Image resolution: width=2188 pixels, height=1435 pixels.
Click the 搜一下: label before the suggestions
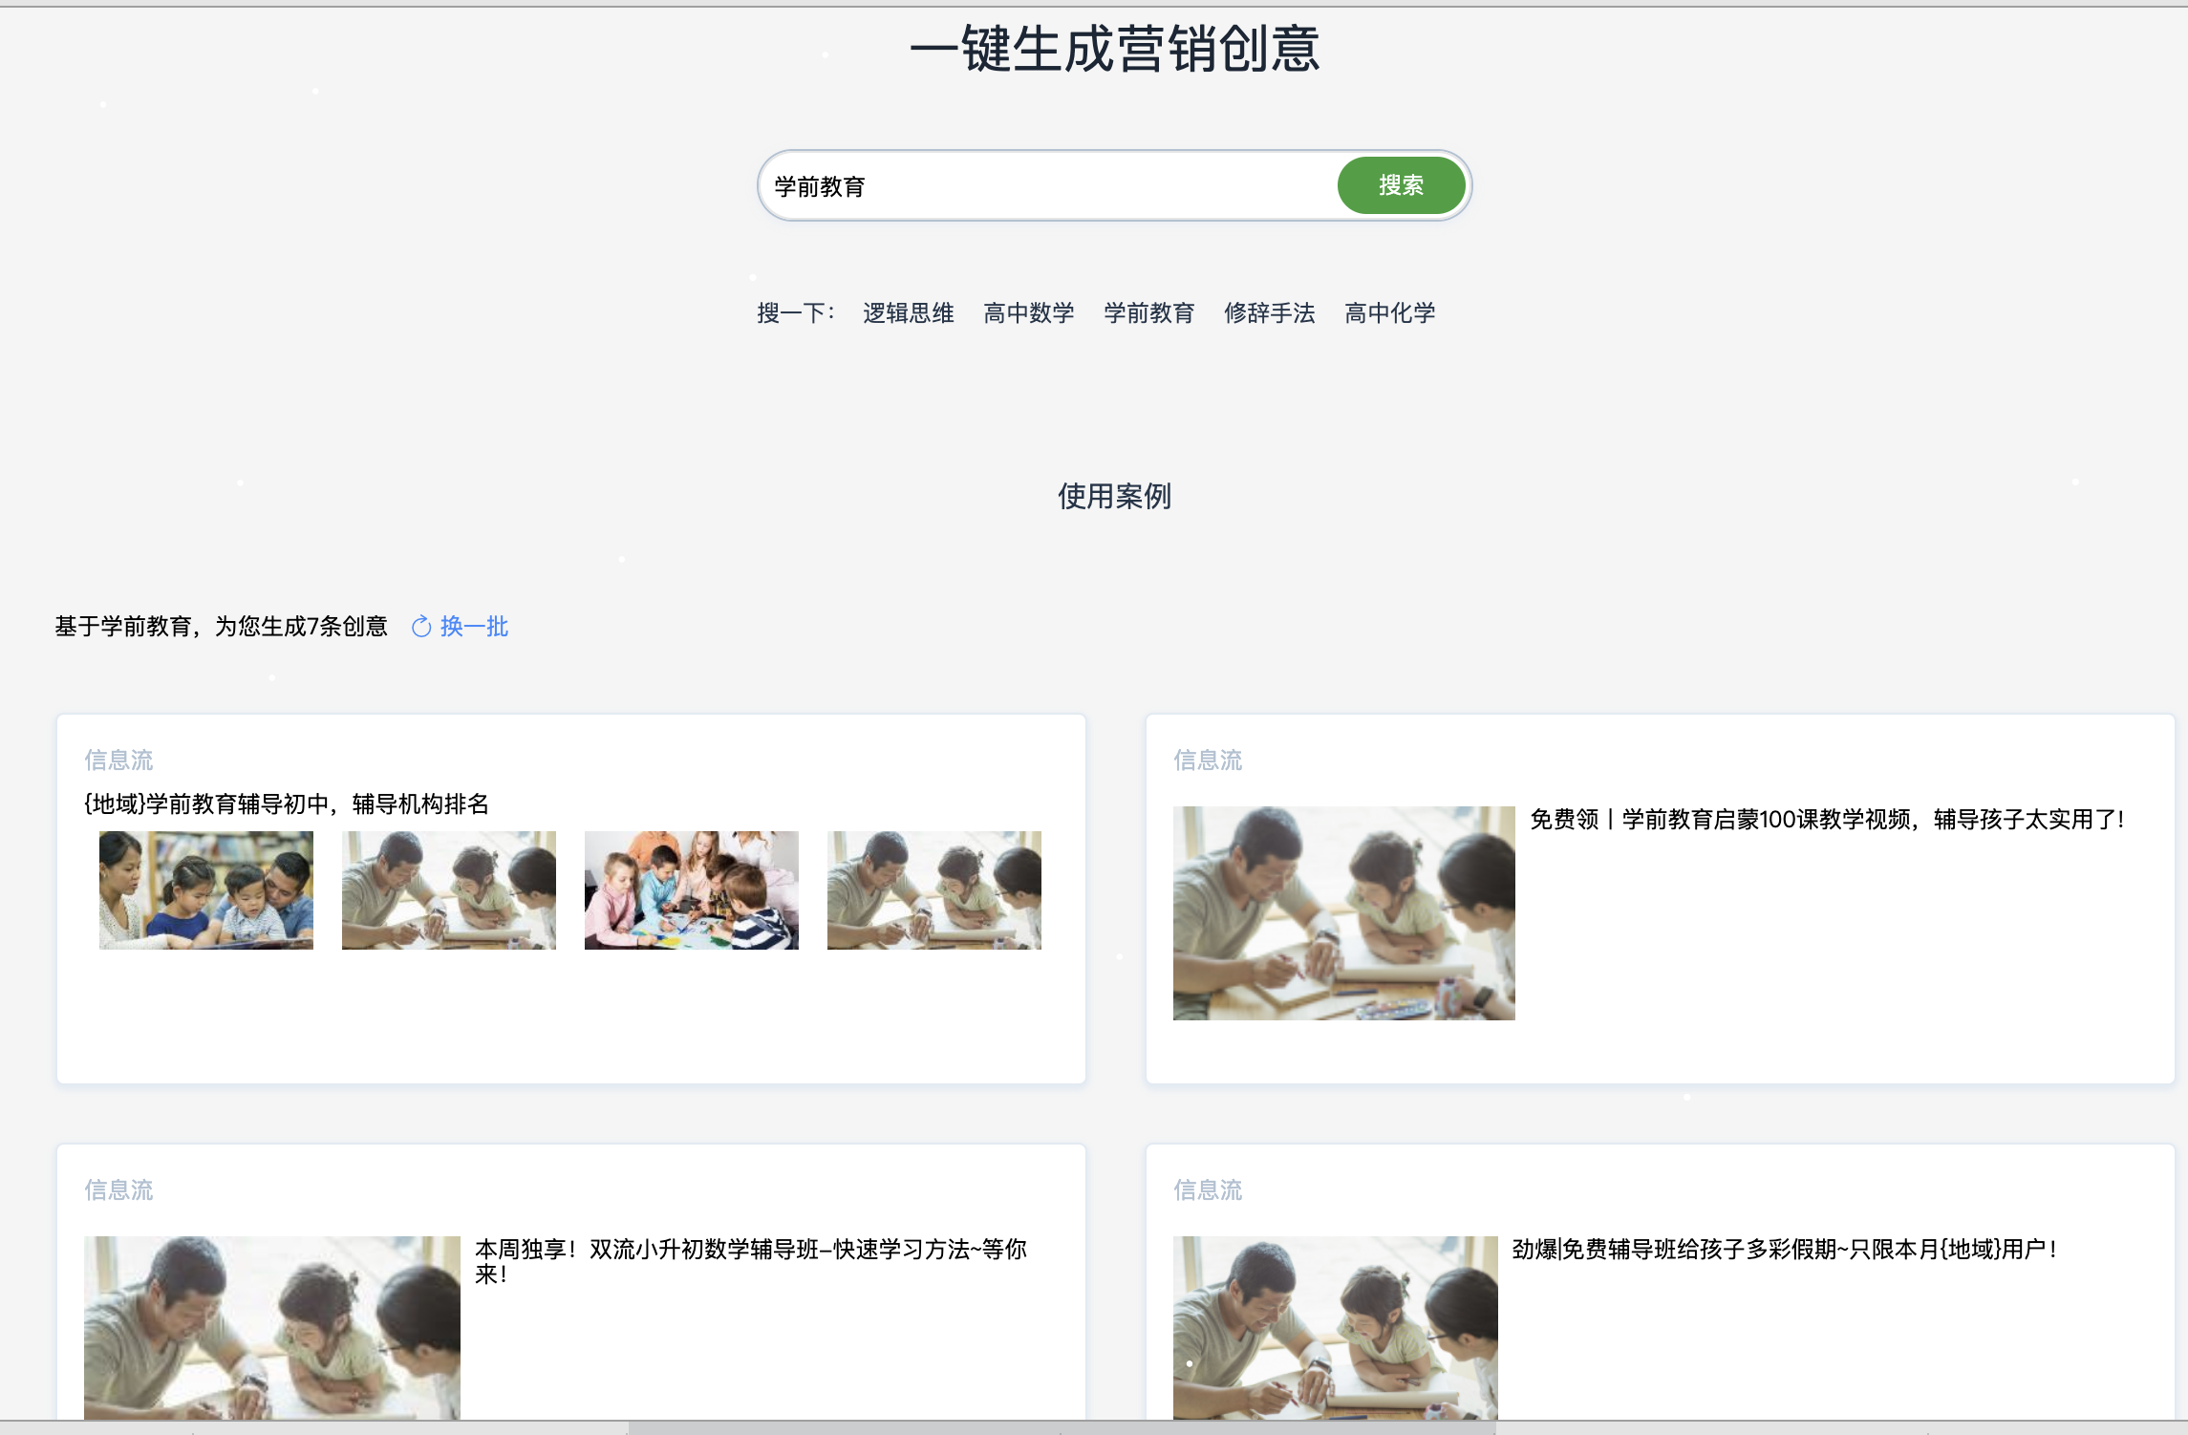(796, 312)
